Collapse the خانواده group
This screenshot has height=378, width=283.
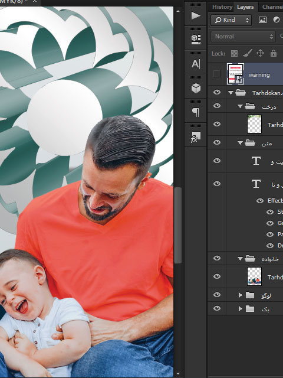coord(240,259)
